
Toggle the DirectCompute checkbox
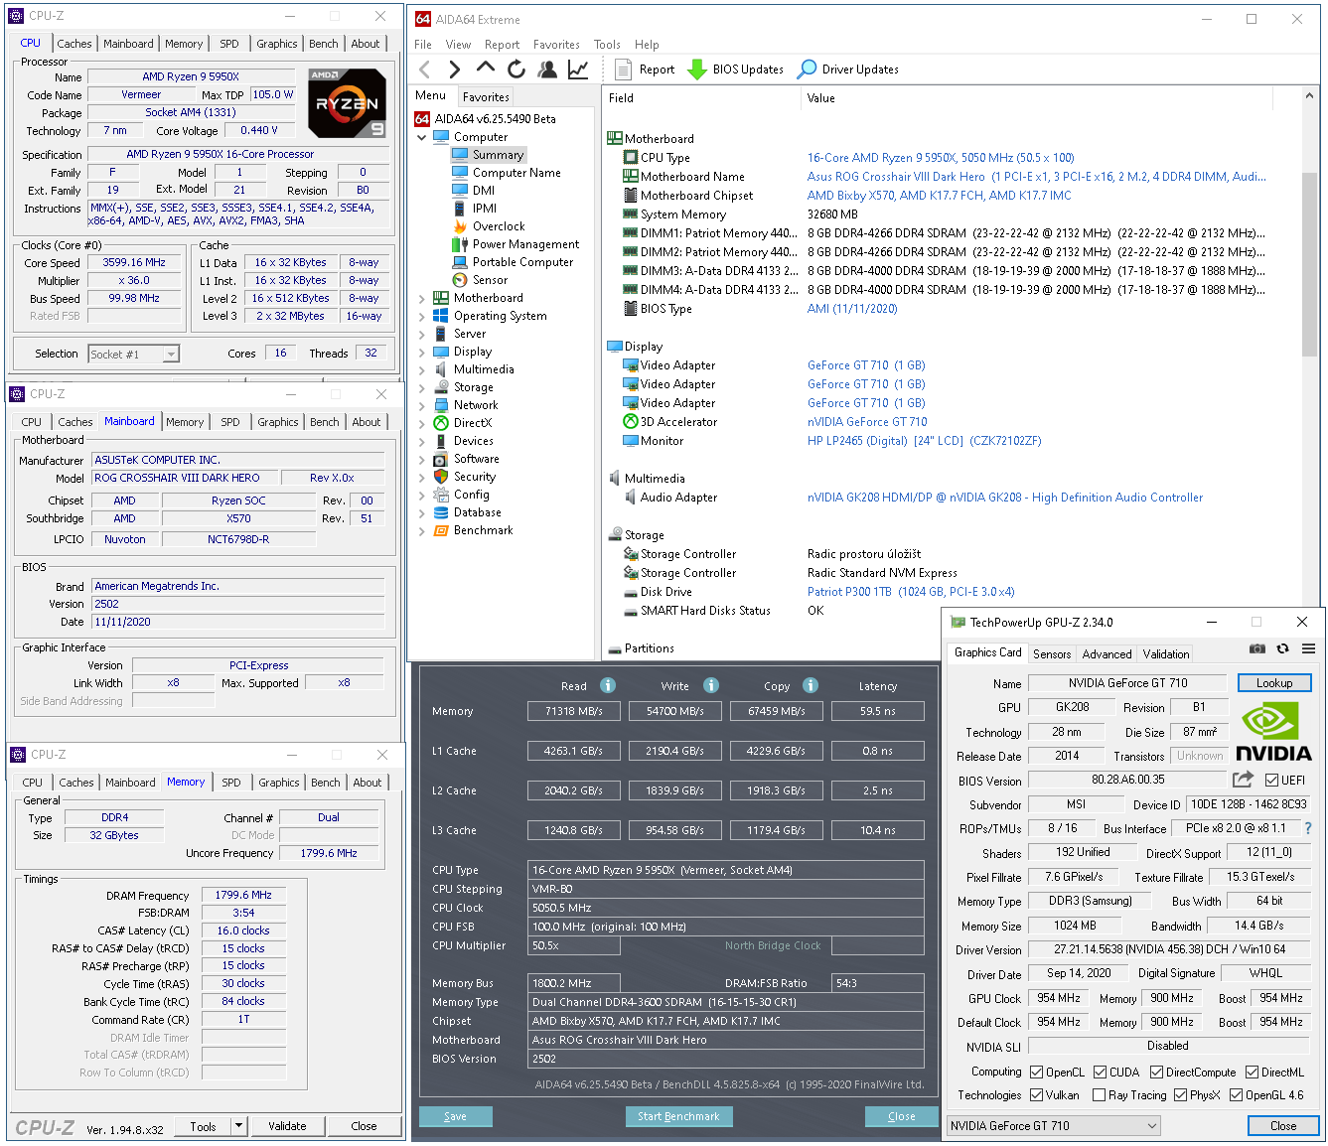[1156, 1073]
